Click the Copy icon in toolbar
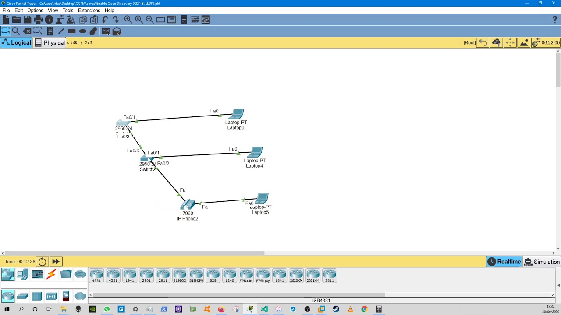Viewport: 561px width, 315px height. pyautogui.click(x=83, y=20)
